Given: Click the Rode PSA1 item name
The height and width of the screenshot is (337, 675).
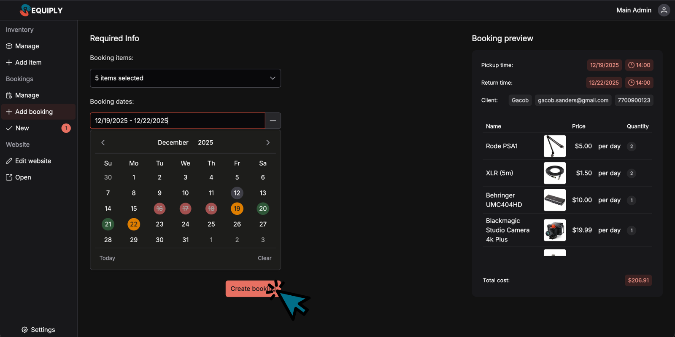Looking at the screenshot, I should click(502, 146).
